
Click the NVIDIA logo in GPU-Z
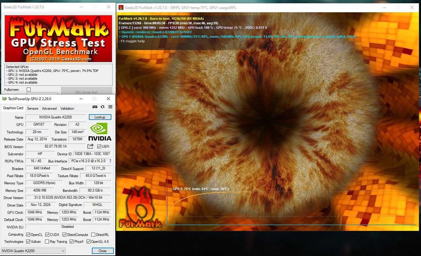coord(100,132)
